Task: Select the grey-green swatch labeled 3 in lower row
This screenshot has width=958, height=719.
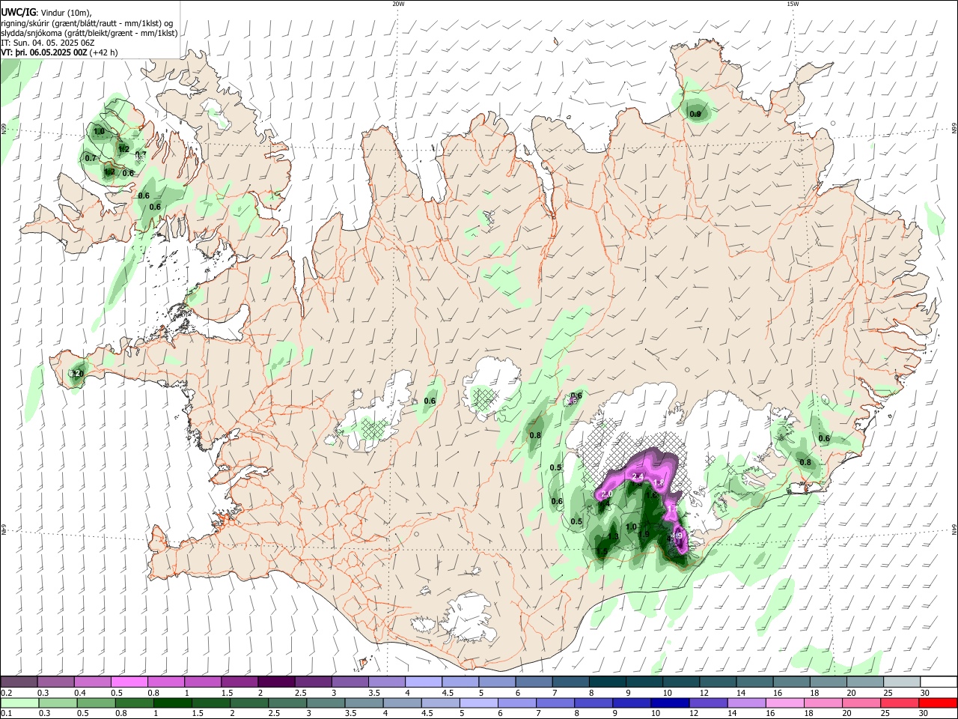Action: tap(326, 703)
